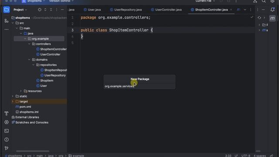Close the ShopItemController.java tab

click(231, 10)
